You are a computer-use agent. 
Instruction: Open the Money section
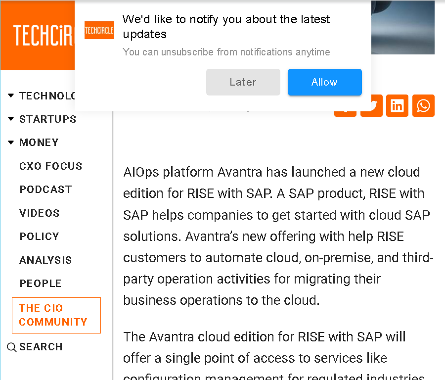(39, 142)
